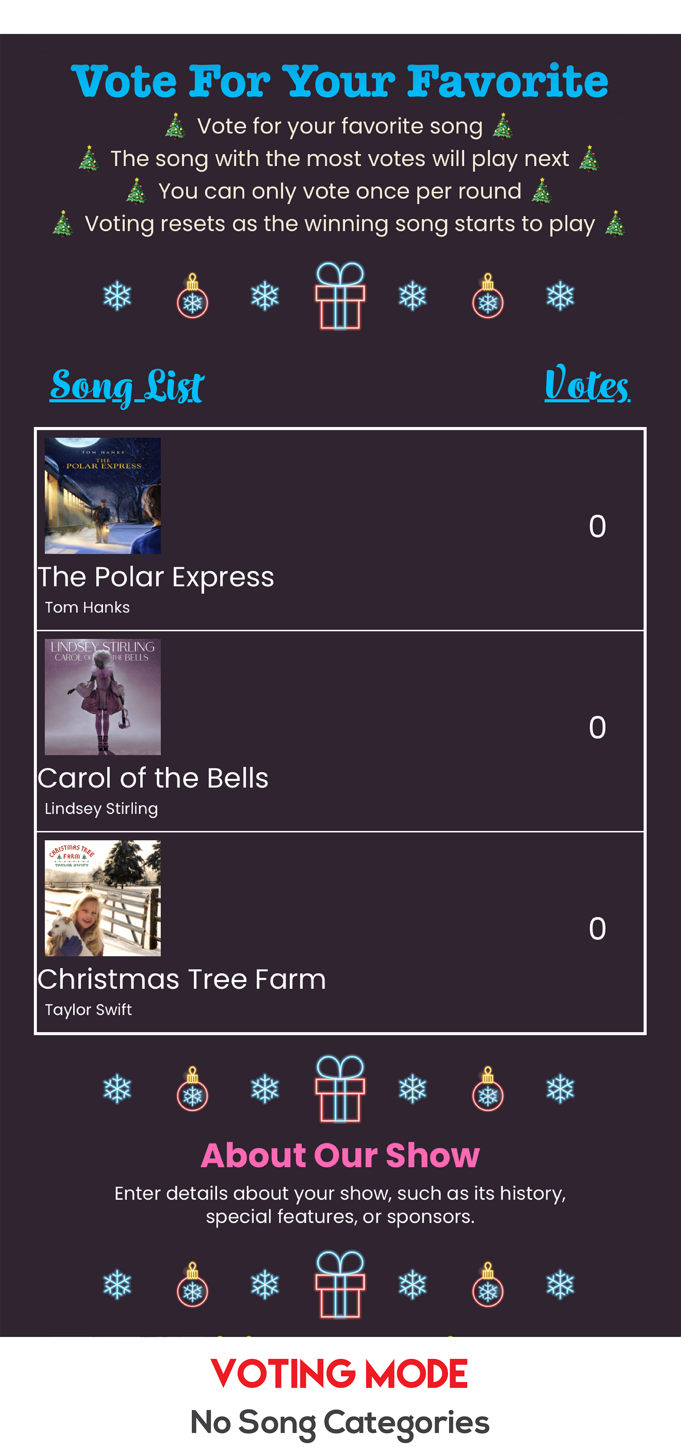Click the gift icon below the show description

click(x=340, y=1284)
